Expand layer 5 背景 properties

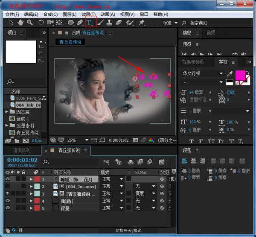(31, 208)
